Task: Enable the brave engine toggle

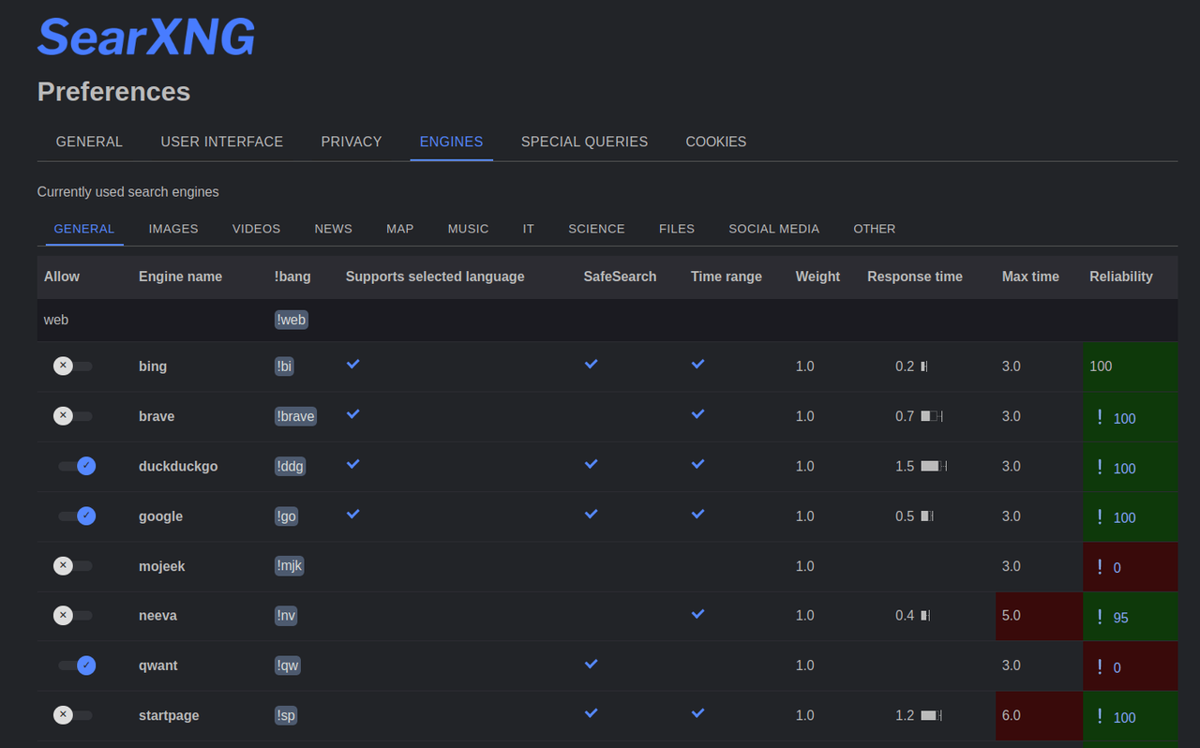Action: 73,415
